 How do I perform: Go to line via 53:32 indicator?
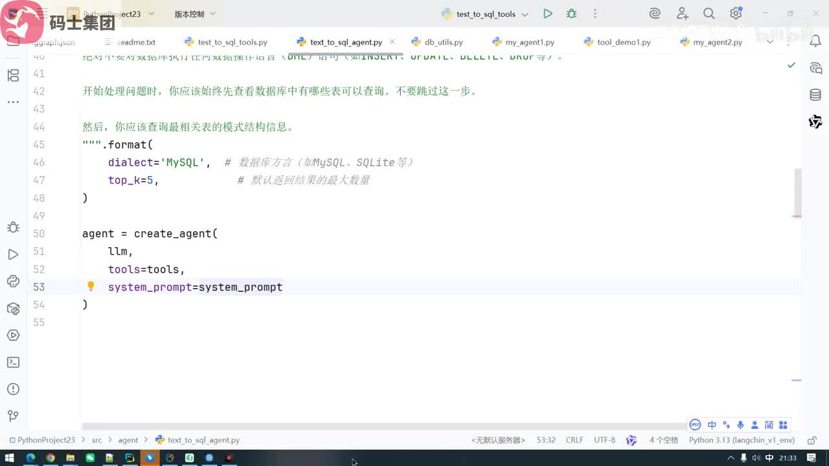click(546, 440)
